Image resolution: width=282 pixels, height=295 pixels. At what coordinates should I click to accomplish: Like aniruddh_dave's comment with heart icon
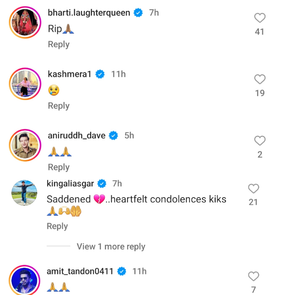click(260, 141)
